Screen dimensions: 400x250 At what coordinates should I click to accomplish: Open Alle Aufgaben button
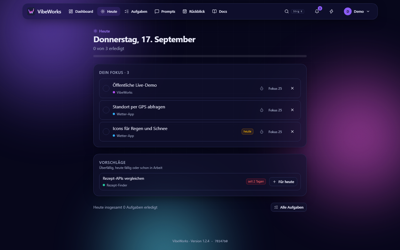click(x=289, y=207)
